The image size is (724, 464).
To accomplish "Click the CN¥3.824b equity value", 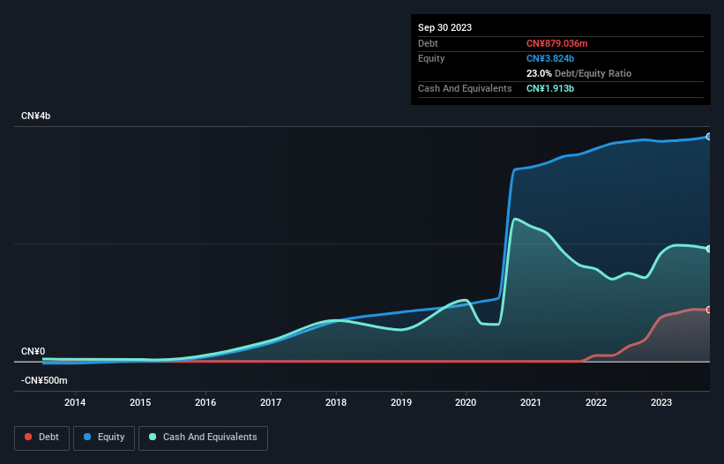I will click(x=550, y=58).
